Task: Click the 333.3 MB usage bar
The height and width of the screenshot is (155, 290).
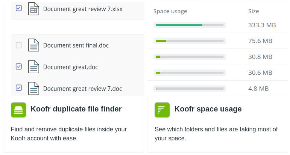Action: tap(190, 25)
